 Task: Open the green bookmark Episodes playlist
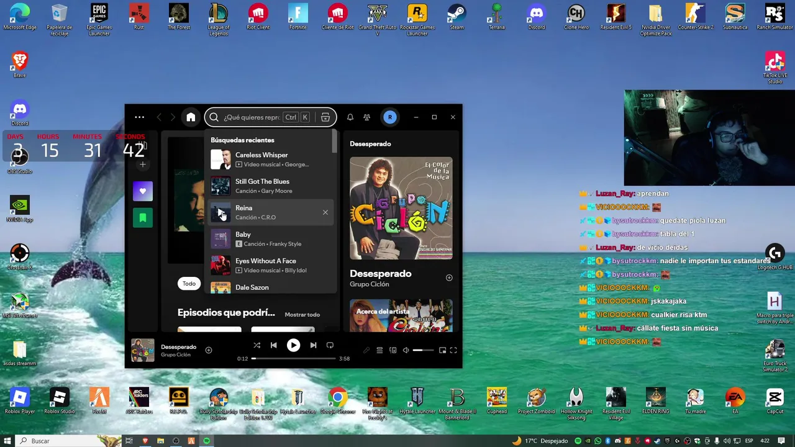143,217
